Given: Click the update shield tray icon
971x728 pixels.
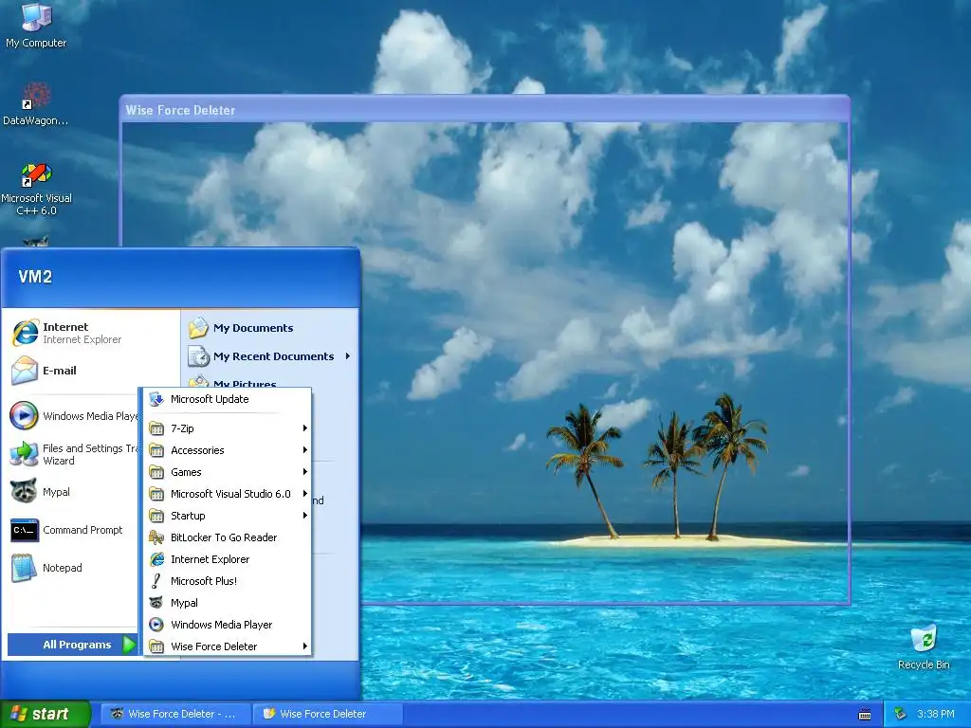Looking at the screenshot, I should pos(901,714).
